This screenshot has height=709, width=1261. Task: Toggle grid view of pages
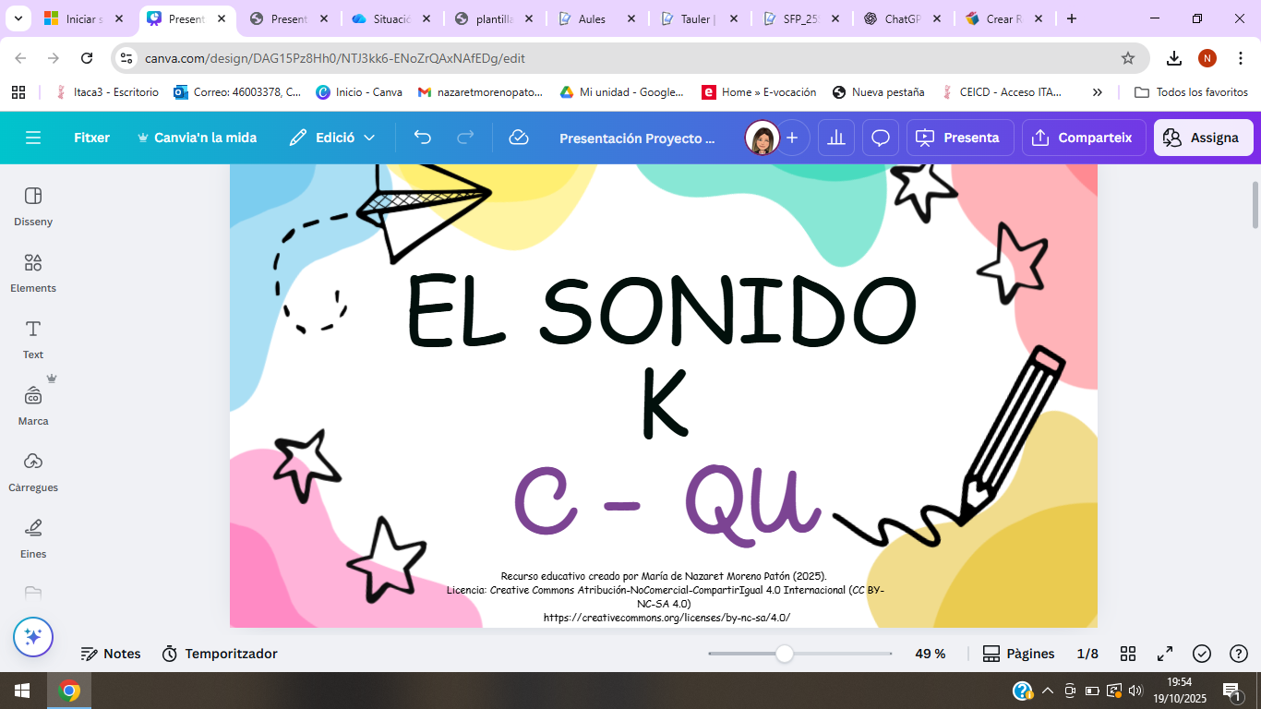click(1128, 654)
